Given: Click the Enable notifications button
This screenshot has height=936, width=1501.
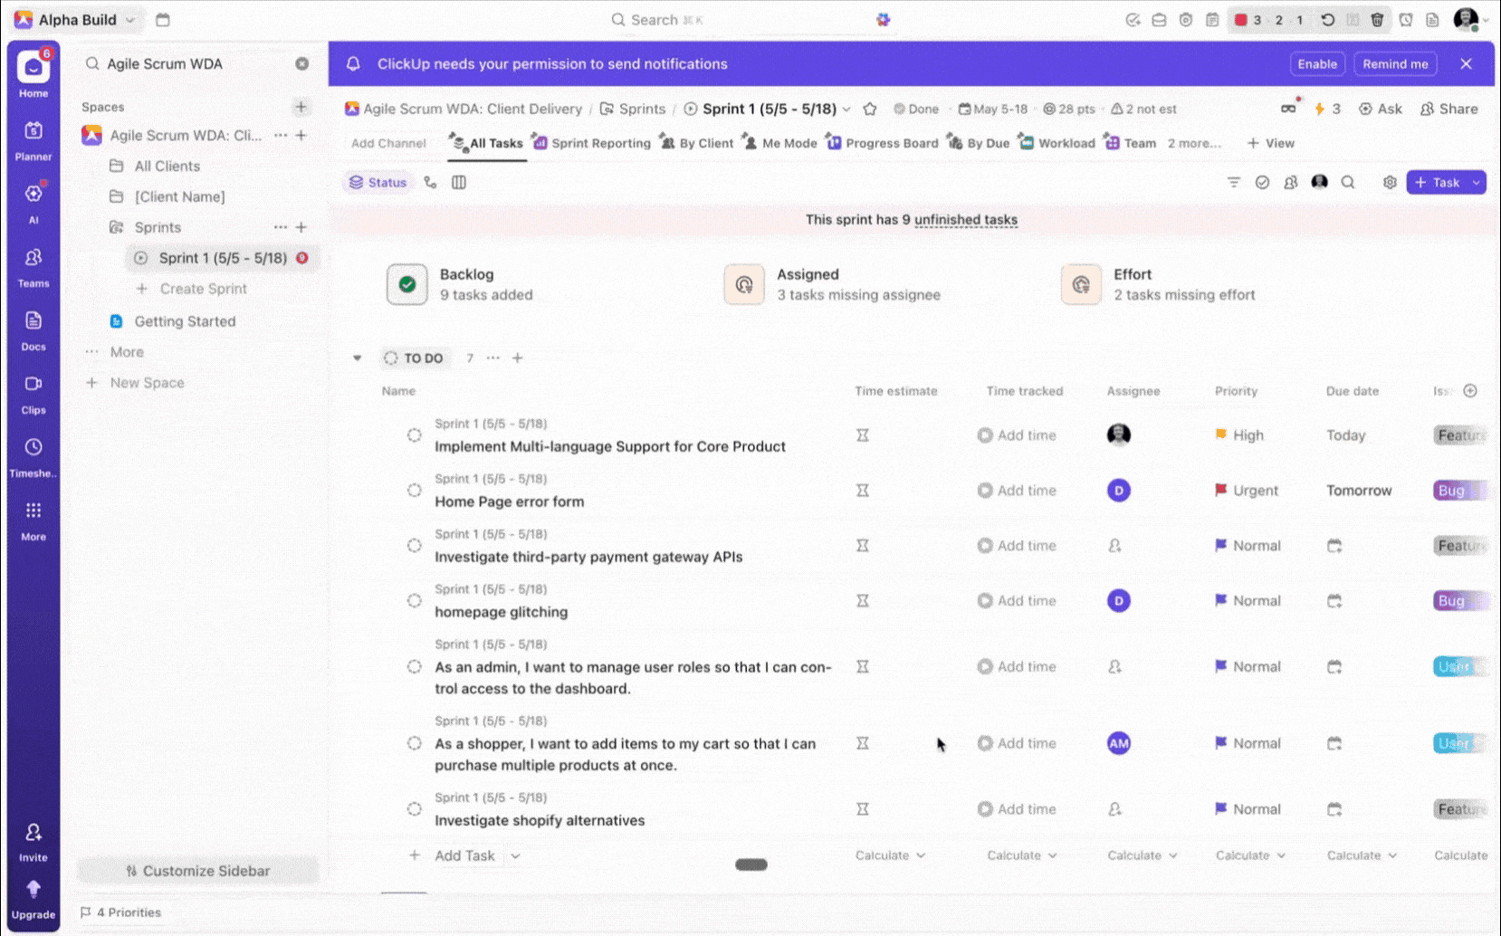Looking at the screenshot, I should click(x=1317, y=63).
